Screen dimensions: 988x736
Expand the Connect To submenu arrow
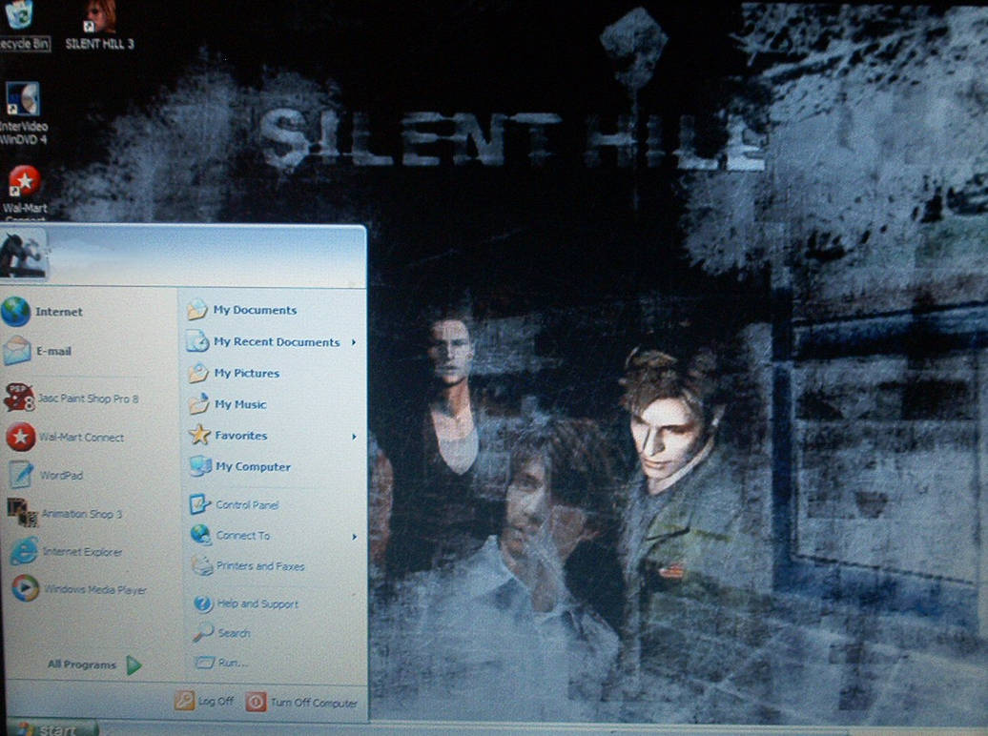[x=354, y=536]
